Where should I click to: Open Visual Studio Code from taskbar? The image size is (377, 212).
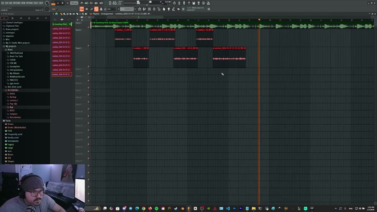[x=228, y=208]
